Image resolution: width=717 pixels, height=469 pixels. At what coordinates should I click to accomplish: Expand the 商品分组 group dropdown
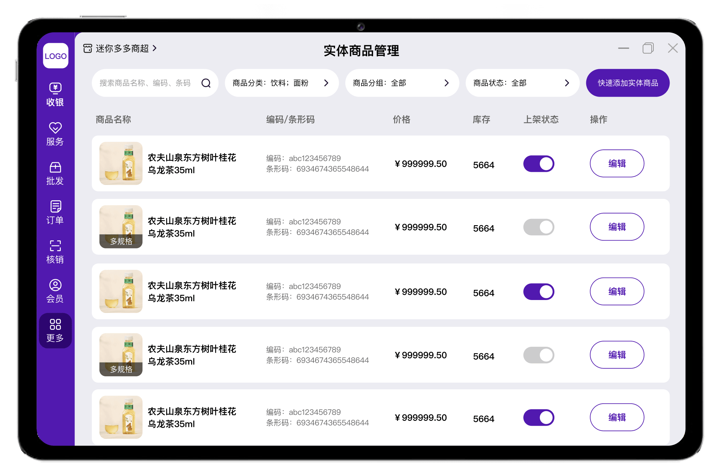click(402, 83)
